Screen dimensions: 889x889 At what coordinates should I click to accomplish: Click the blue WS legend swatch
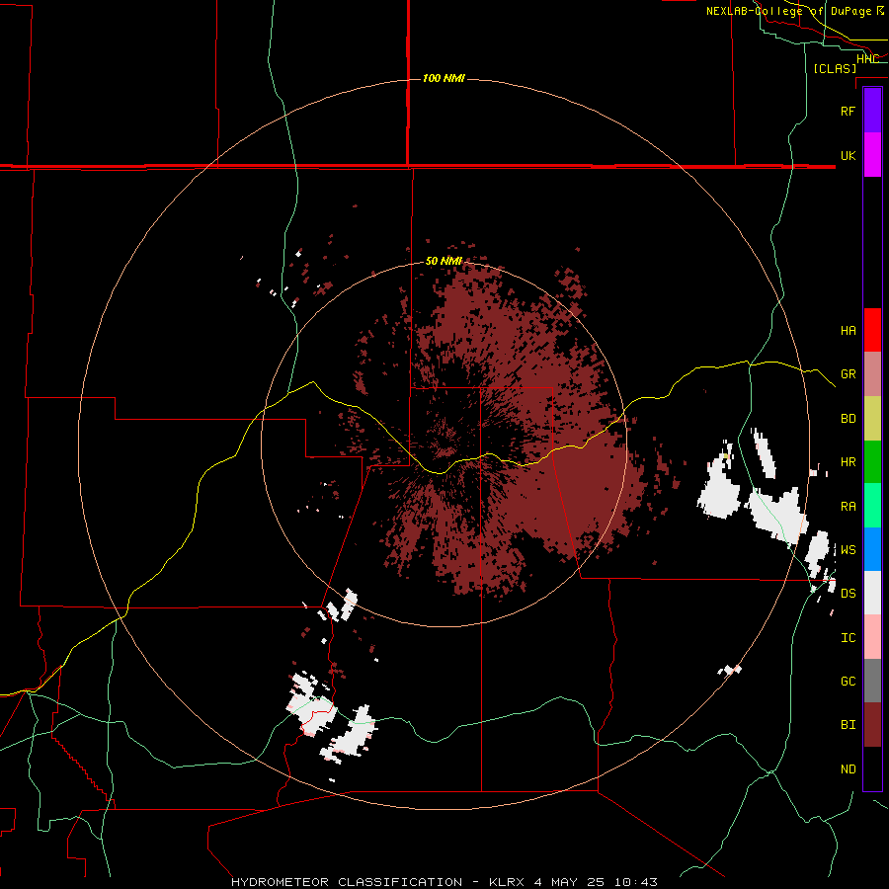[x=872, y=549]
